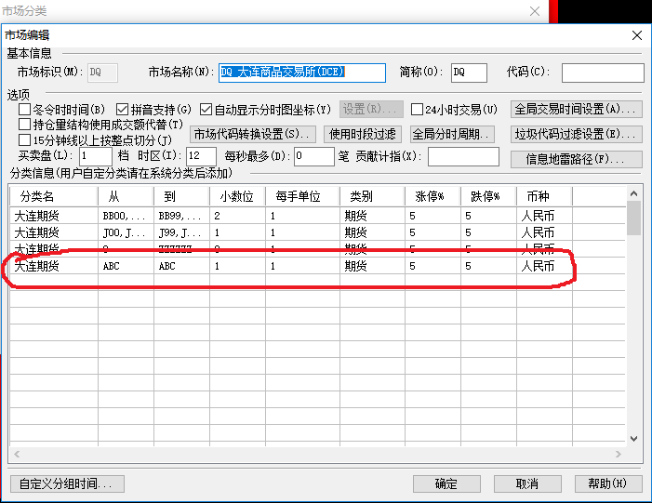Viewport: 652px width, 503px height.
Task: Enable the 24小时交易(U) checkbox
Action: 417,110
